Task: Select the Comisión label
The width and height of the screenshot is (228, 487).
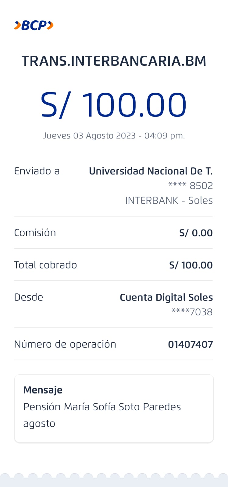Action: coord(35,233)
